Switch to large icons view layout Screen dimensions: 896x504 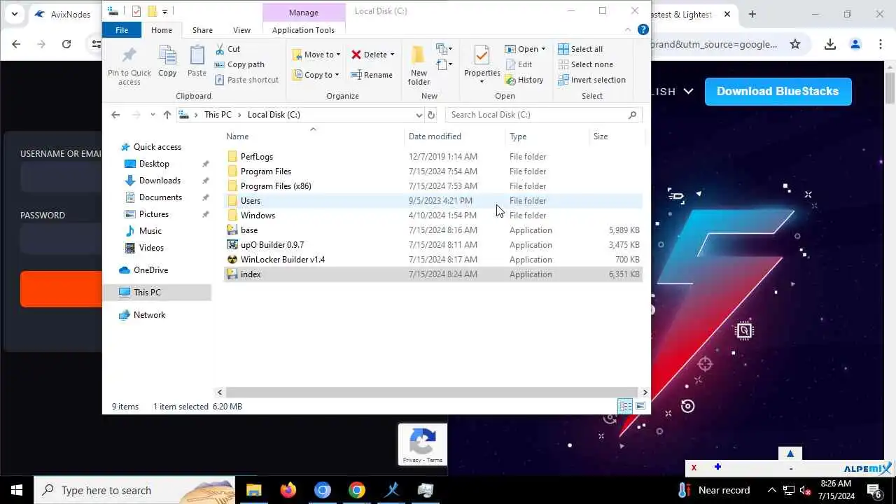(x=640, y=406)
